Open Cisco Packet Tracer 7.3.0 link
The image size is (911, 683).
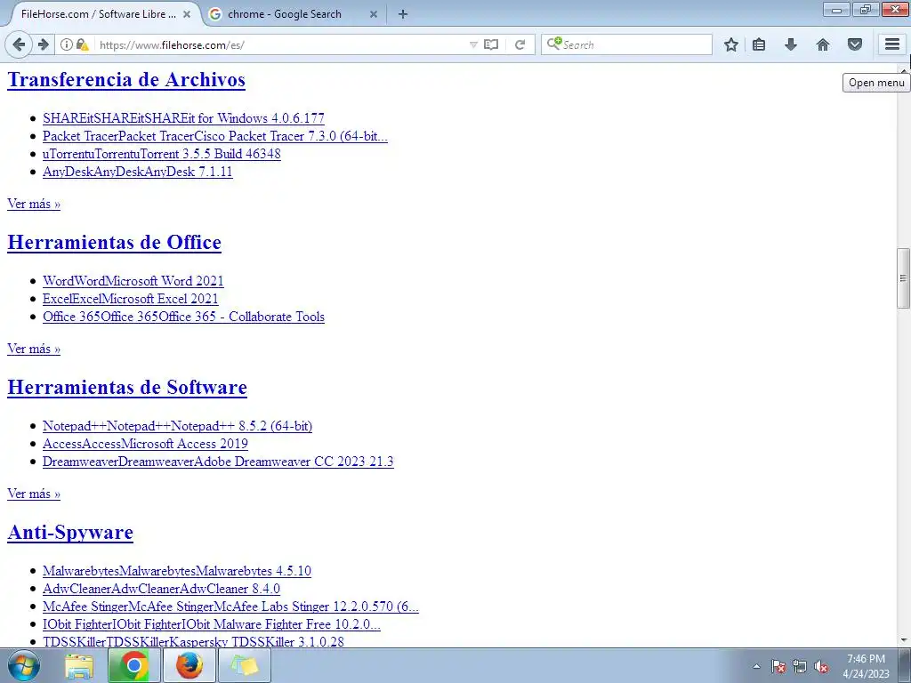click(x=215, y=136)
